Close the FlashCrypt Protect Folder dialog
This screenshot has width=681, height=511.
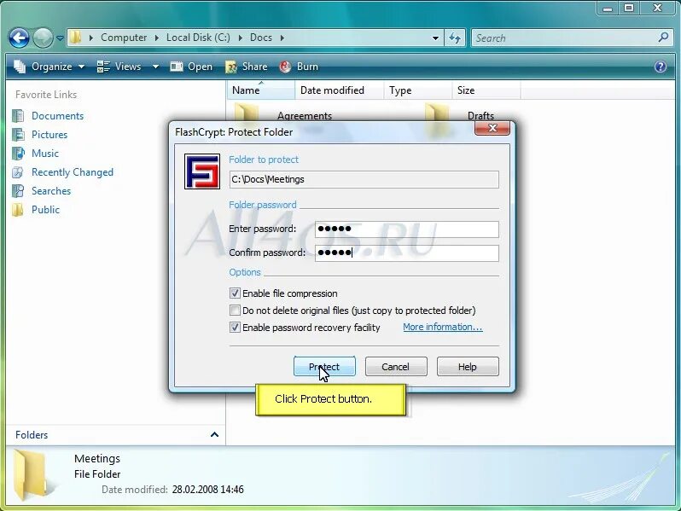tap(492, 129)
